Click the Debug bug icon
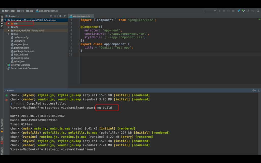This screenshot has height=163, width=261. coord(224,11)
